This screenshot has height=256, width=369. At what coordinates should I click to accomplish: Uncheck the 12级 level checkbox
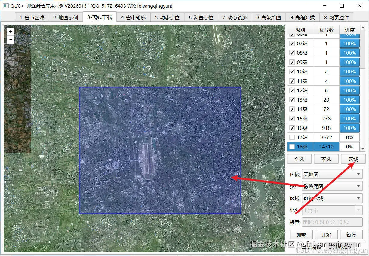(x=292, y=90)
